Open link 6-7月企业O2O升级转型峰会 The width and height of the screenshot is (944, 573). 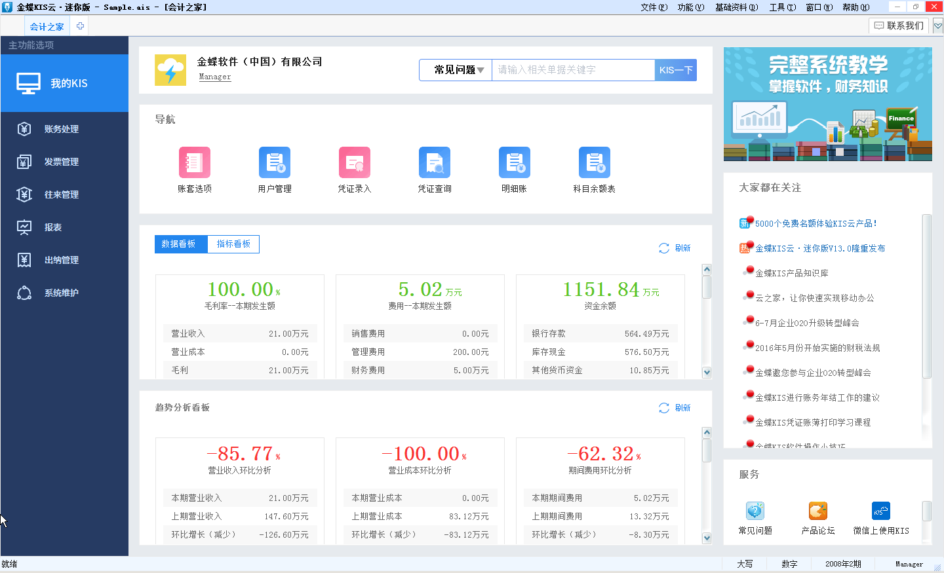pos(807,323)
